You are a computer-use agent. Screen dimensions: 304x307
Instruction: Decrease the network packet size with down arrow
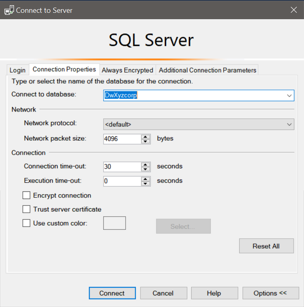point(146,141)
